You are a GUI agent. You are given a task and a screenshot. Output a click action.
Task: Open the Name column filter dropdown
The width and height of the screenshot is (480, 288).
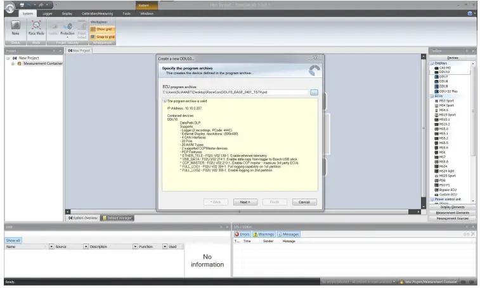(x=51, y=246)
